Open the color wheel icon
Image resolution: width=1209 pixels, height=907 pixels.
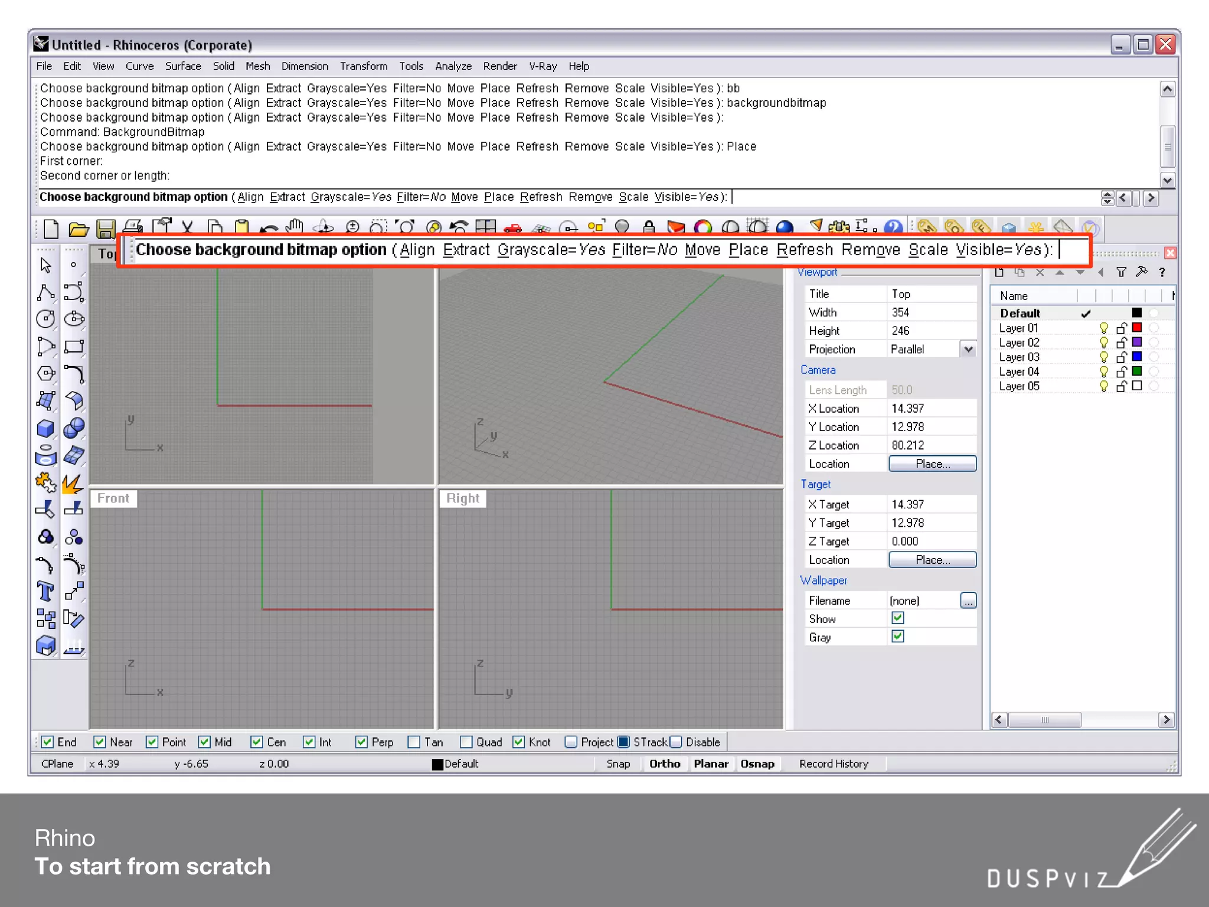pos(703,227)
